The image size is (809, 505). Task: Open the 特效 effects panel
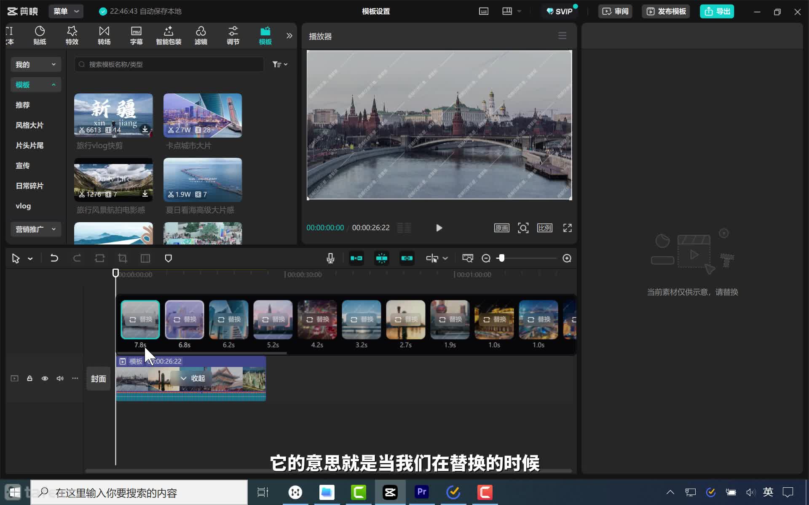coord(72,35)
